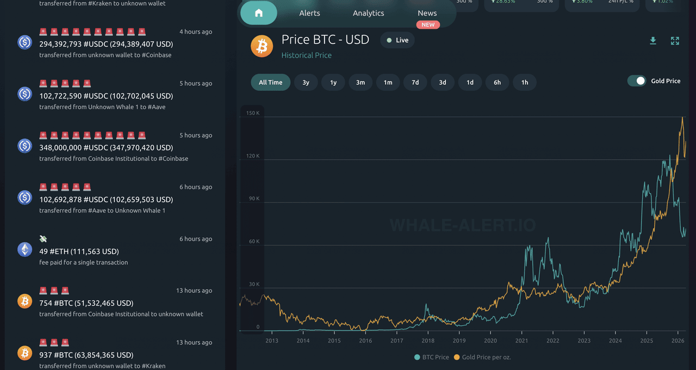Screen dimensions: 696x370
Task: Click the Home icon tab
Action: coord(259,13)
